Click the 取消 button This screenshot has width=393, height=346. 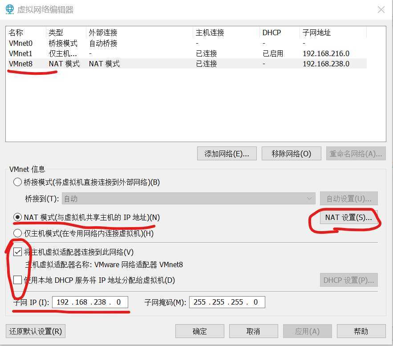point(253,331)
